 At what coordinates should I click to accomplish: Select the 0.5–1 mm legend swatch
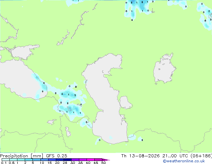pos(13,160)
